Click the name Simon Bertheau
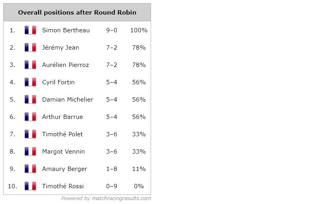 pos(66,30)
